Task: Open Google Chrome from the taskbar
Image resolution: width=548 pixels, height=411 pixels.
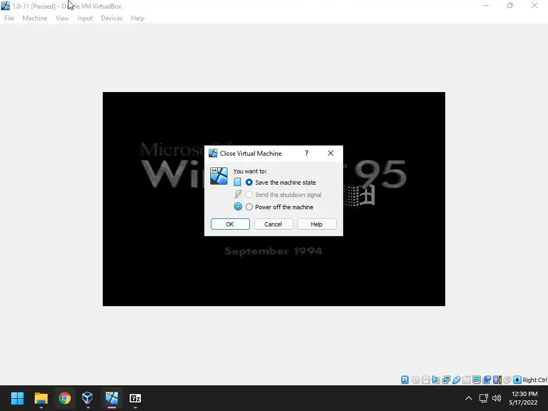Action: tap(65, 398)
